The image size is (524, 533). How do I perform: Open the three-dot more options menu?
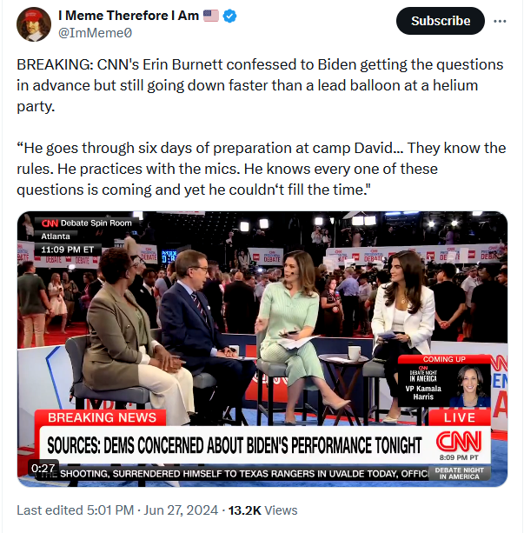[500, 21]
